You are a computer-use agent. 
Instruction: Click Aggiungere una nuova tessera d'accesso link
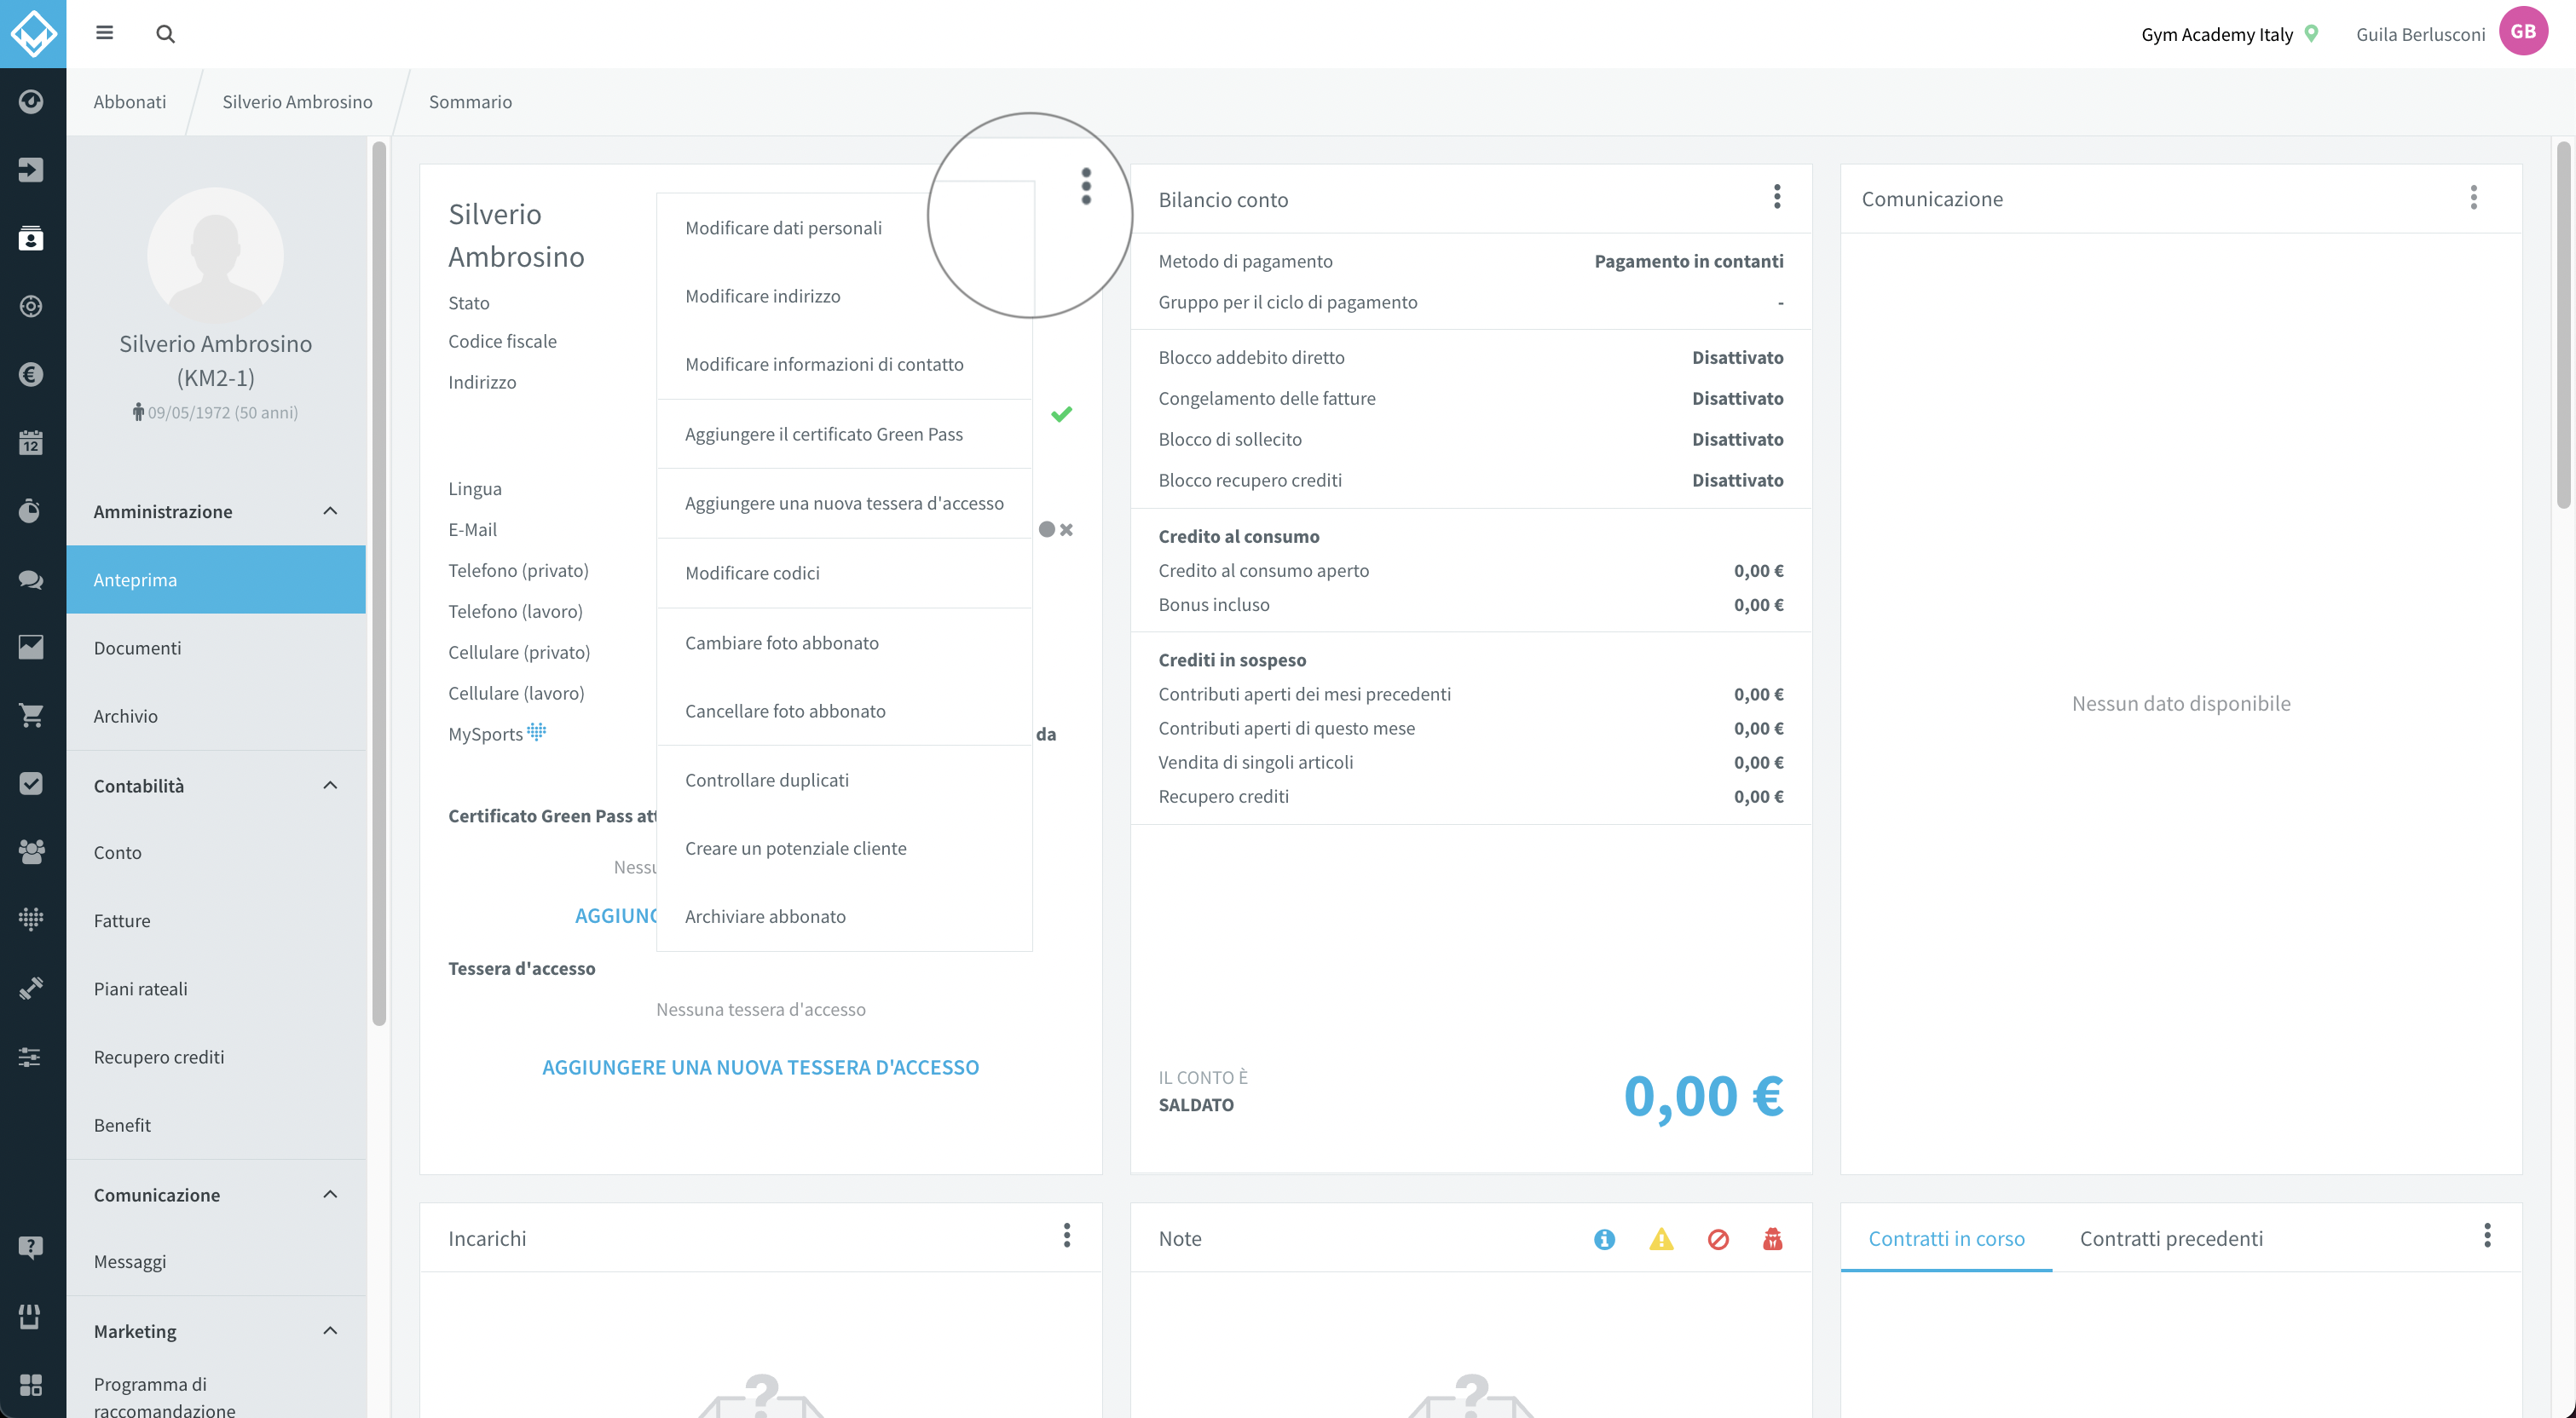coord(760,1067)
